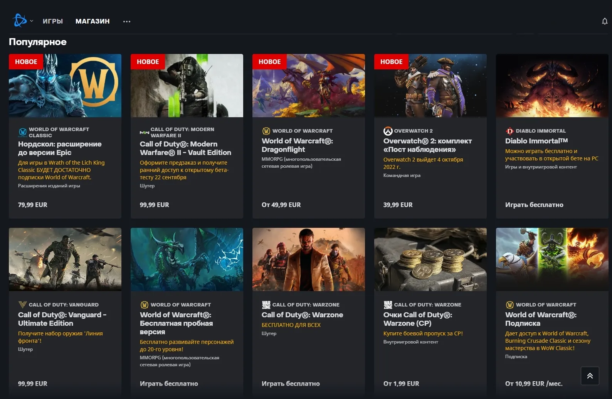Open the Lich King artwork thumbnail

tap(65, 86)
